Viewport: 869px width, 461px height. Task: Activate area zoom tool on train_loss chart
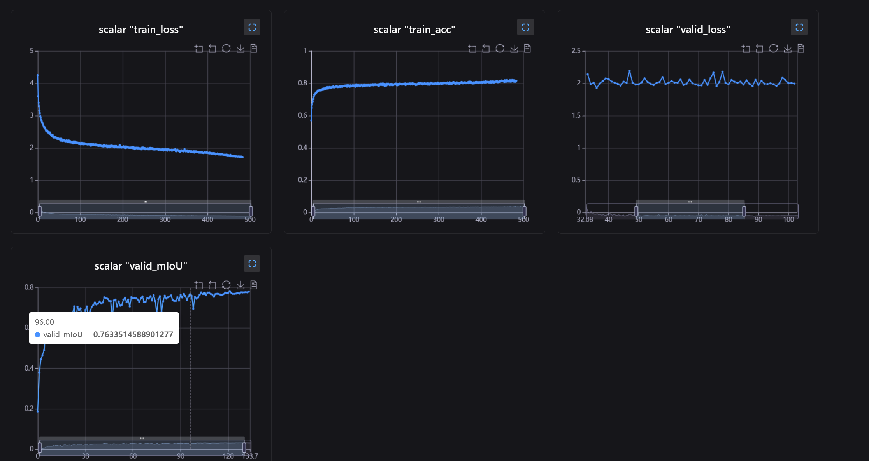click(199, 49)
